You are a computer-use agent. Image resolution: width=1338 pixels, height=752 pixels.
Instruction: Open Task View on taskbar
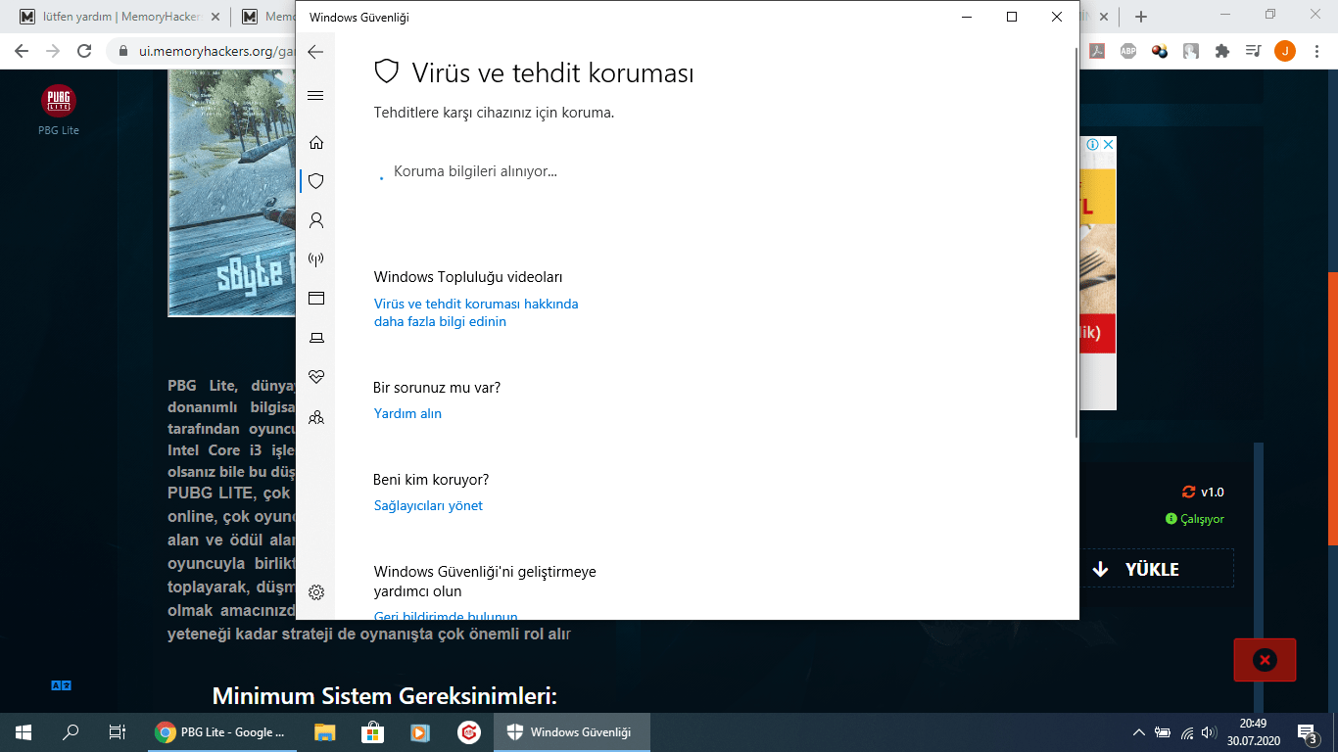coord(118,731)
